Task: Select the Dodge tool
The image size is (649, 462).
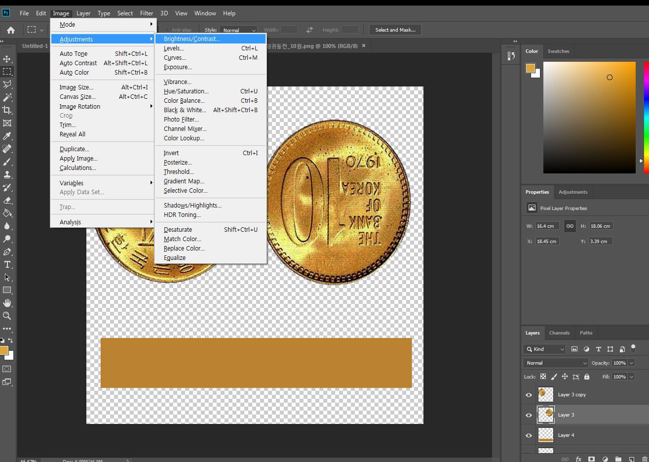Action: [7, 239]
